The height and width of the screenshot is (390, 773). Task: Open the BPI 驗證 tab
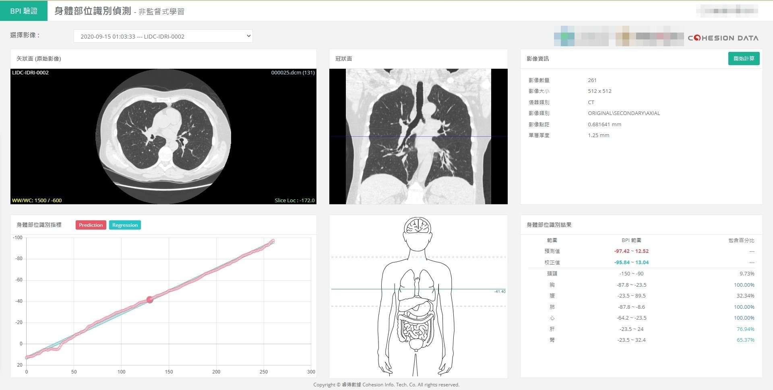(x=24, y=11)
